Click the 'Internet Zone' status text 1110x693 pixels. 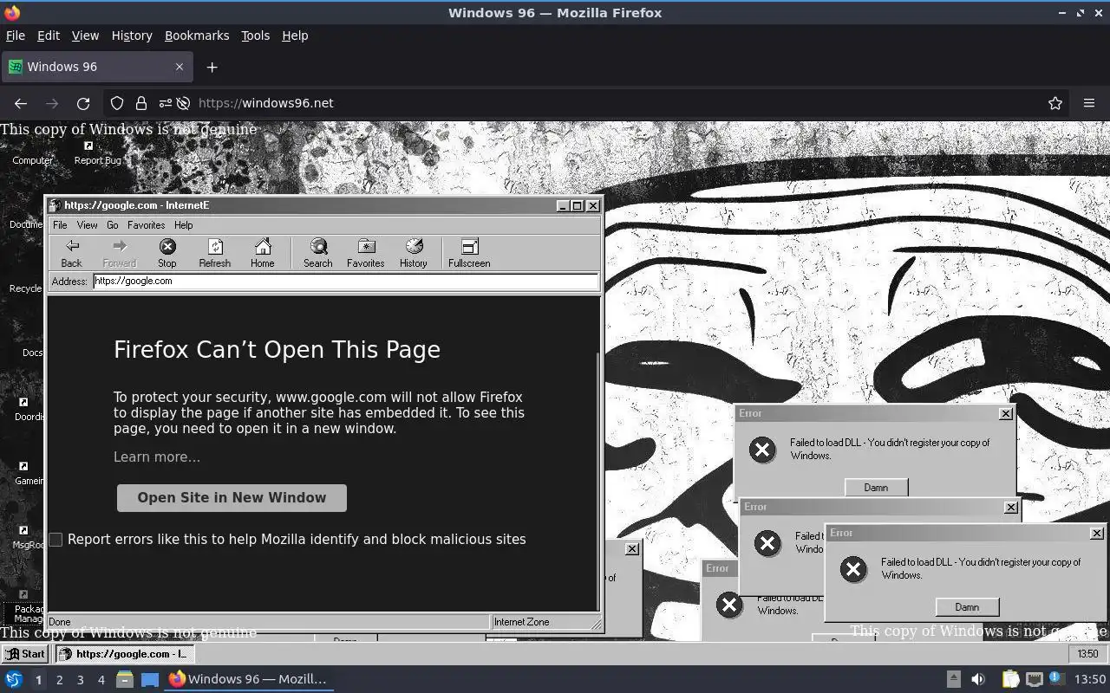(x=522, y=622)
